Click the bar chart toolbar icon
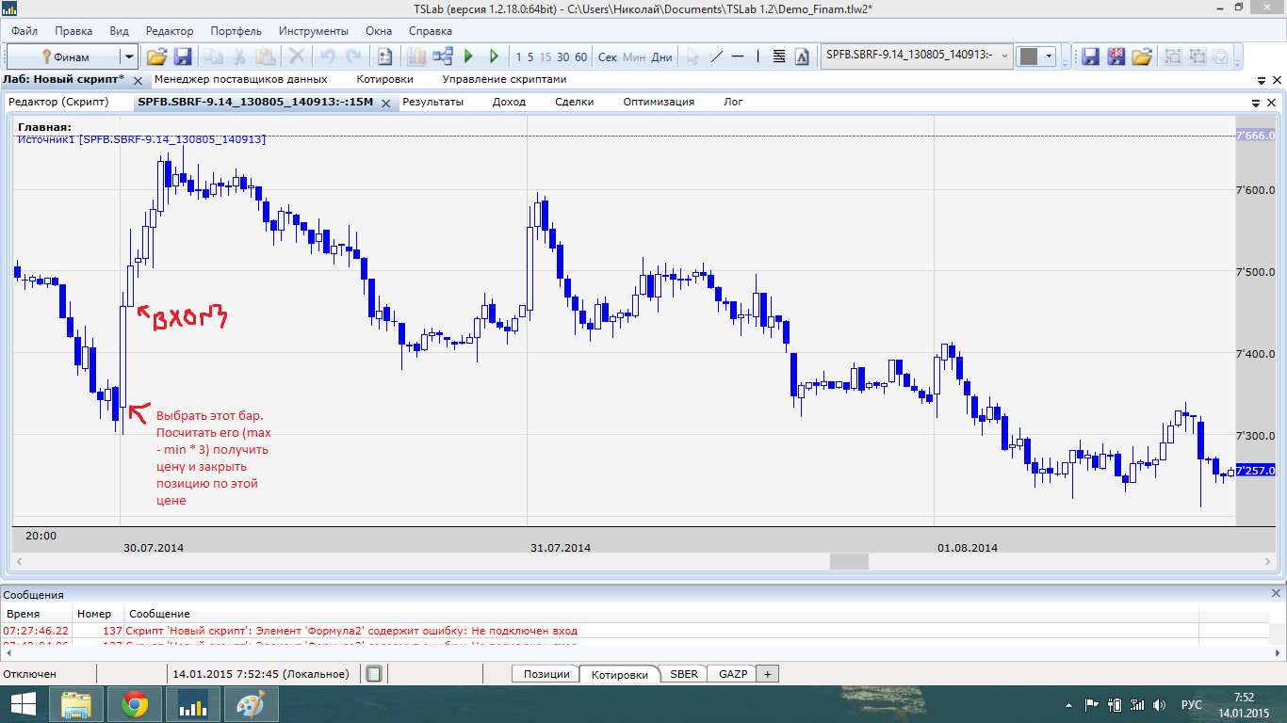Viewport: 1287px width, 723px height. coord(416,56)
